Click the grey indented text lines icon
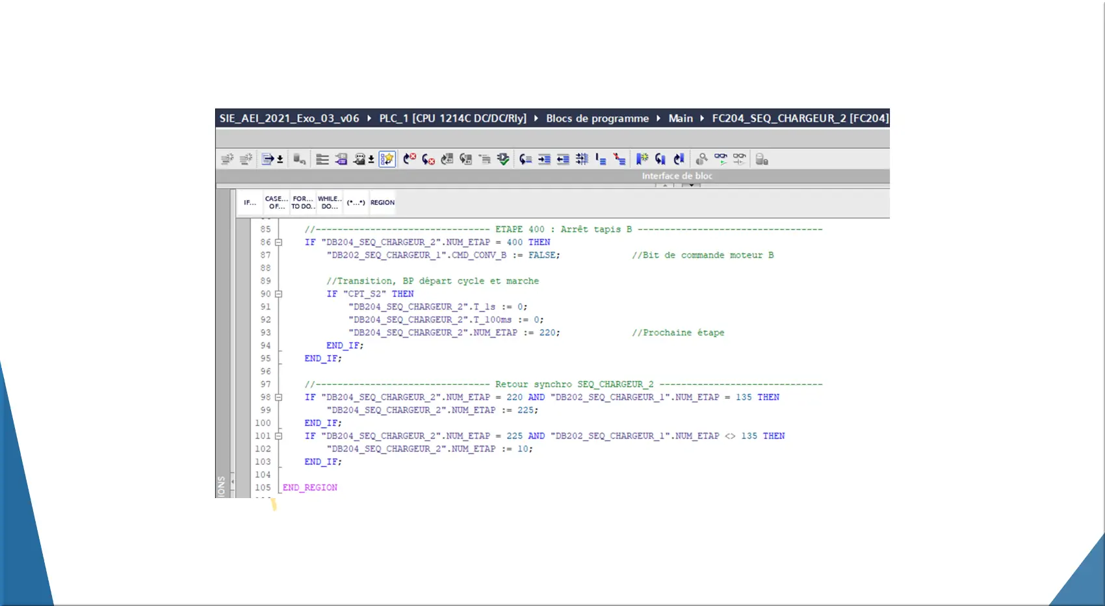The width and height of the screenshot is (1105, 606). tap(485, 159)
